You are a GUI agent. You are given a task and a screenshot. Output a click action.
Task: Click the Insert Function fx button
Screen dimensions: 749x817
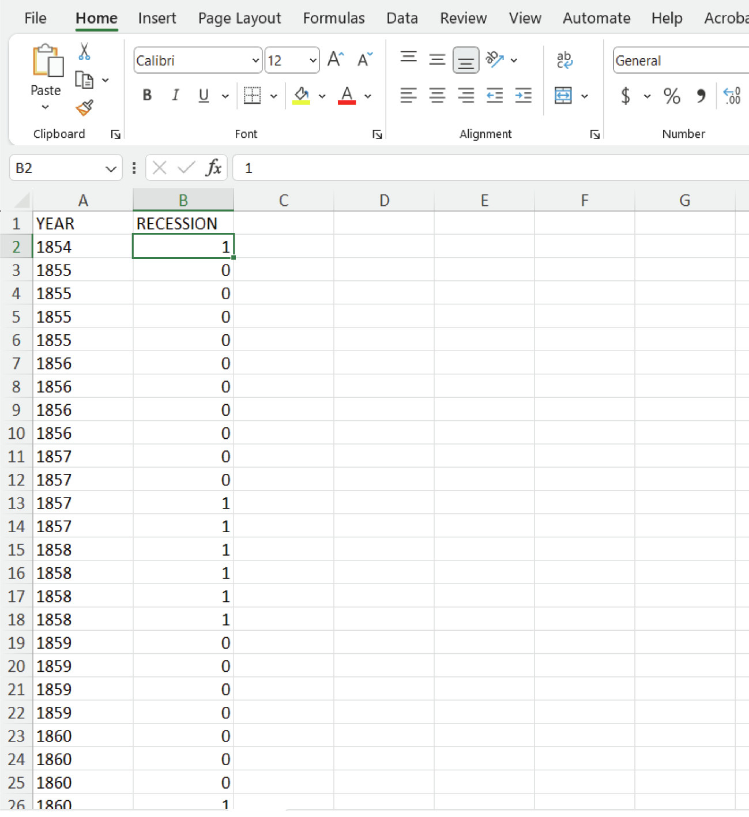[214, 168]
